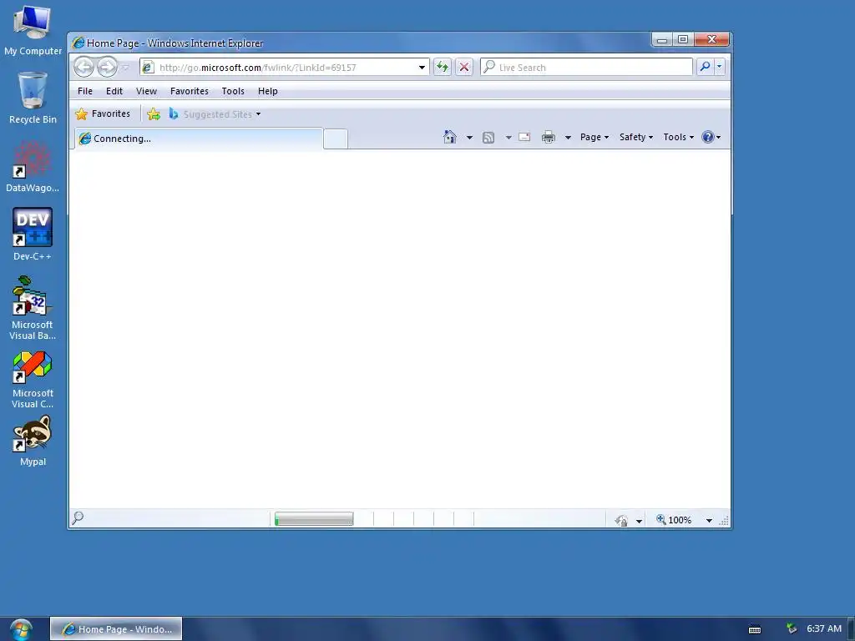855x641 pixels.
Task: Click the security zone icon in status bar
Action: click(621, 520)
